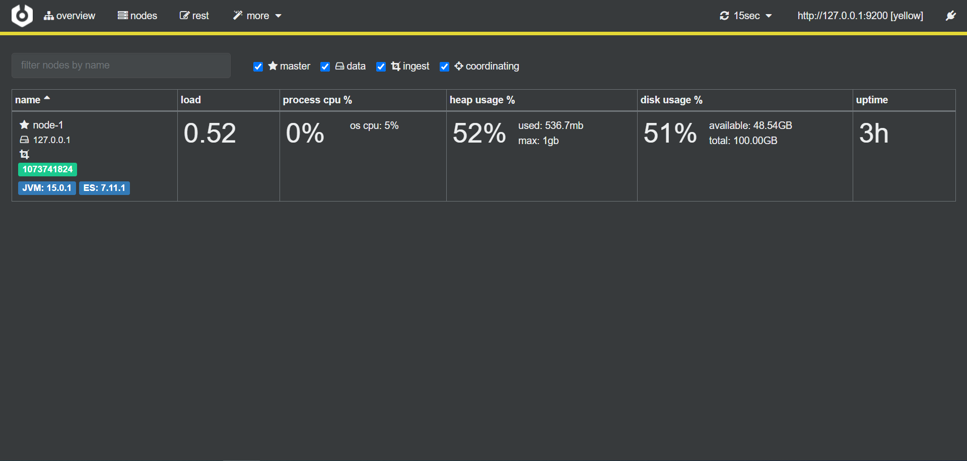Image resolution: width=967 pixels, height=461 pixels.
Task: Click the sort arrow on name column
Action: point(47,99)
